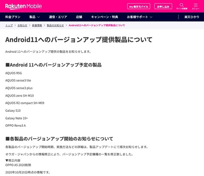
Task: Open the キャンペーン・特典 menu item
Action: [105, 17]
